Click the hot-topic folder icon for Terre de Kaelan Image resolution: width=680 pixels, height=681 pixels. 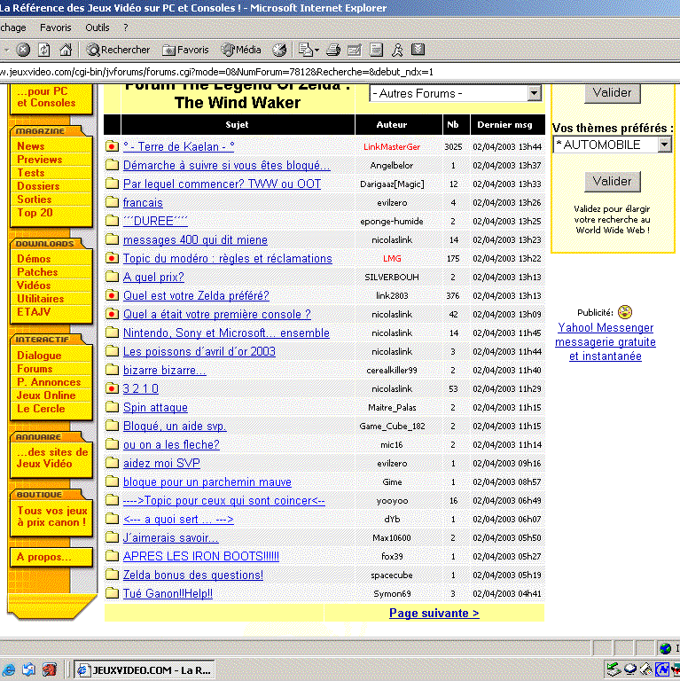(x=112, y=146)
